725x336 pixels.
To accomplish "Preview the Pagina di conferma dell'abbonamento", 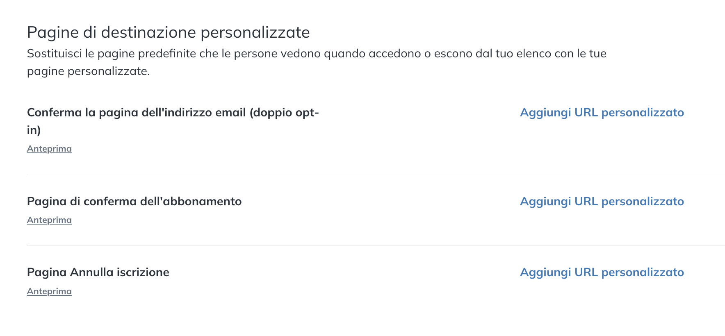I will point(49,220).
